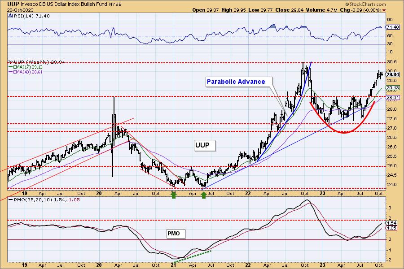This screenshot has width=404, height=269.
Task: Click the 22 year marker on time axis
Action: pos(248,193)
